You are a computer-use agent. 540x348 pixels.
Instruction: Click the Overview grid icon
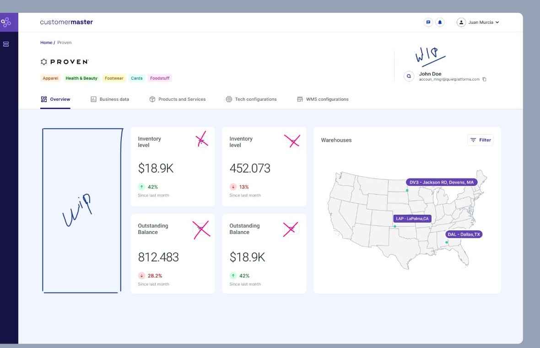(44, 99)
